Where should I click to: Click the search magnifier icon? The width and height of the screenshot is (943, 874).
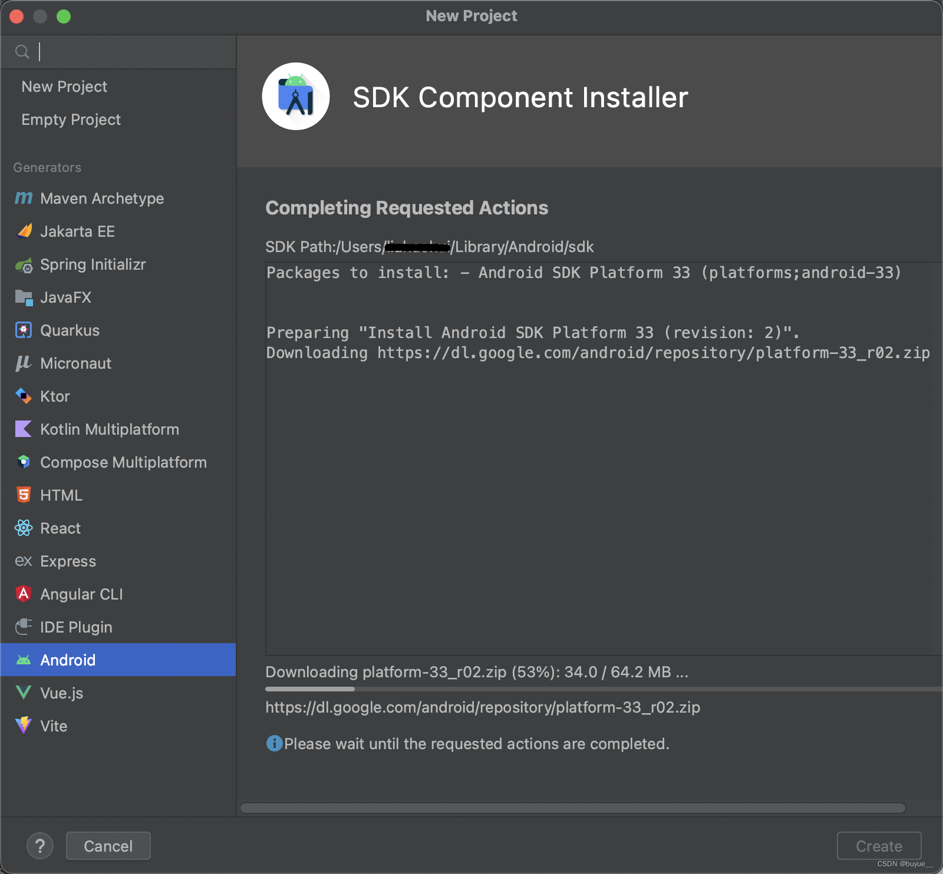pos(22,52)
